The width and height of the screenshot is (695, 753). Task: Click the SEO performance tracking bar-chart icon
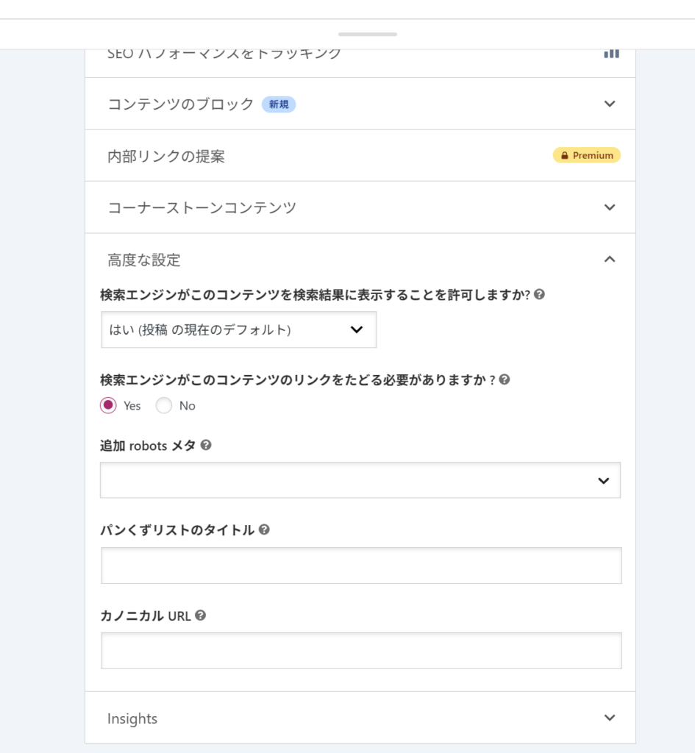(611, 54)
